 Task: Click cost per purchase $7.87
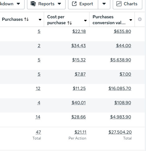pyautogui.click(x=80, y=74)
